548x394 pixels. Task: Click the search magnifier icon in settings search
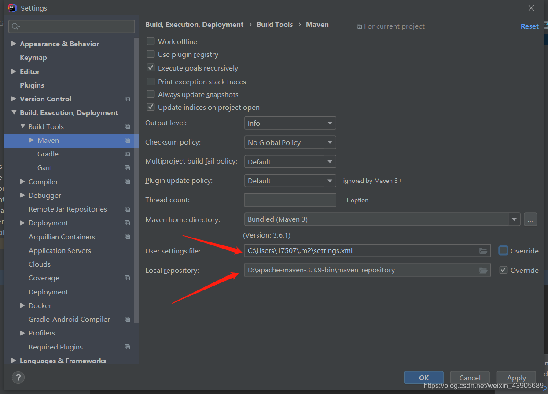(x=15, y=26)
